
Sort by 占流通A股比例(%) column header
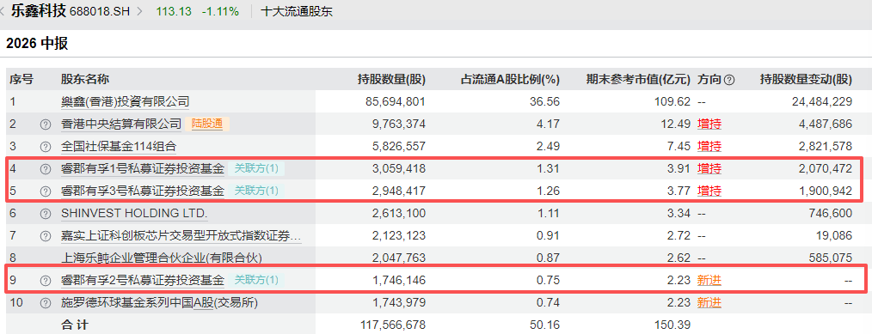click(x=510, y=79)
